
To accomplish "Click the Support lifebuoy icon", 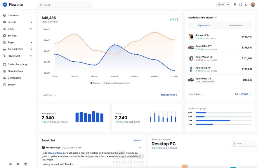I will click(4, 84).
